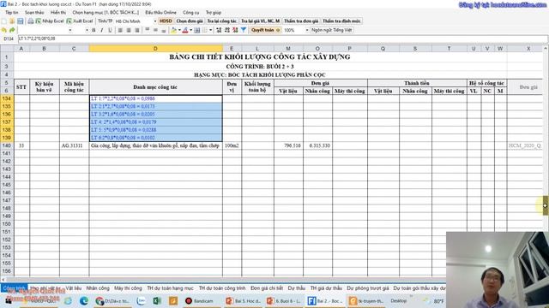The image size is (549, 308).
Task: Click Xuất Excel export button
Action: click(x=80, y=21)
